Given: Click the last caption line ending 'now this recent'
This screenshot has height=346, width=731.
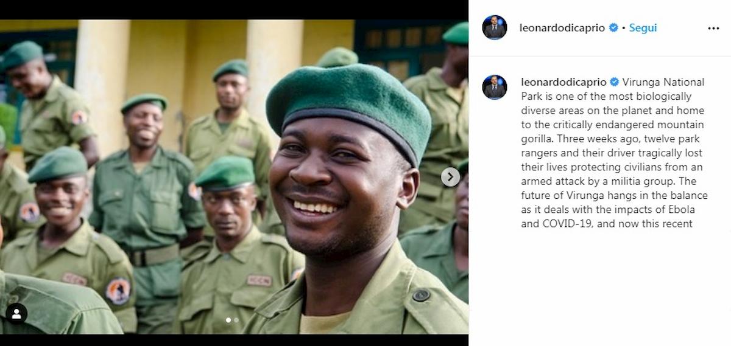Looking at the screenshot, I should click(607, 224).
